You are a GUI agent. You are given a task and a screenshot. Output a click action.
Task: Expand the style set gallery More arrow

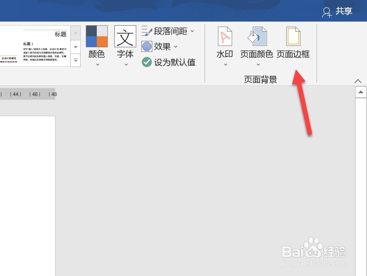pos(75,60)
